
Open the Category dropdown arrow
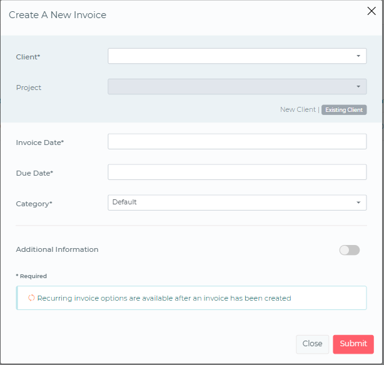[358, 202]
